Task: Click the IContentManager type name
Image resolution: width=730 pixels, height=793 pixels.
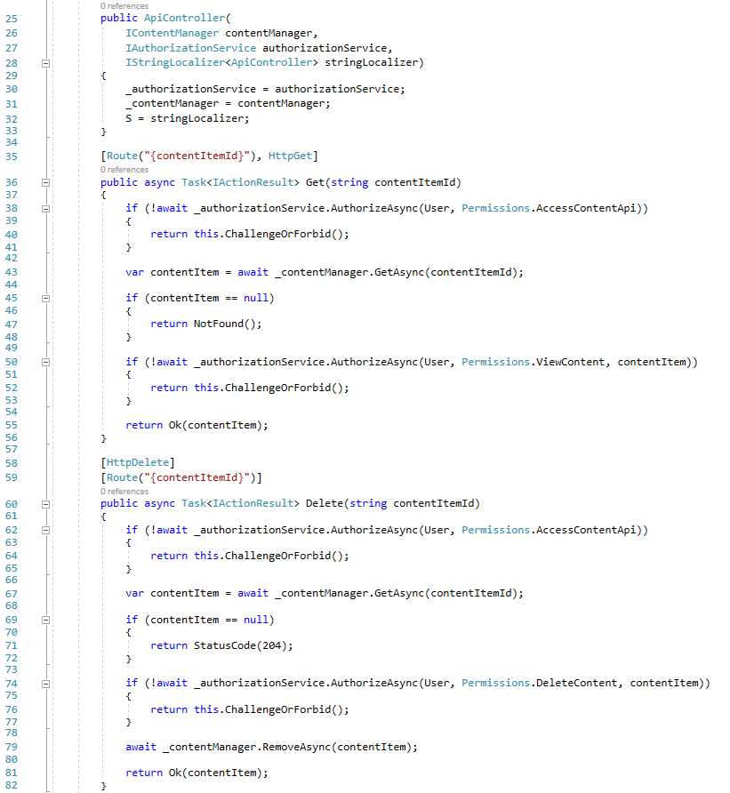Action: point(172,33)
